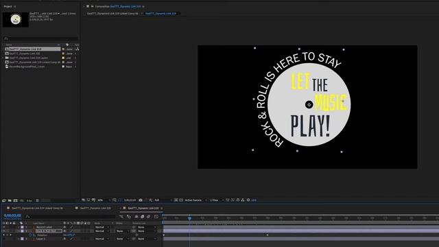This screenshot has height=247, width=439.
Task: Open the Active Camera dropdown
Action: coord(195,200)
